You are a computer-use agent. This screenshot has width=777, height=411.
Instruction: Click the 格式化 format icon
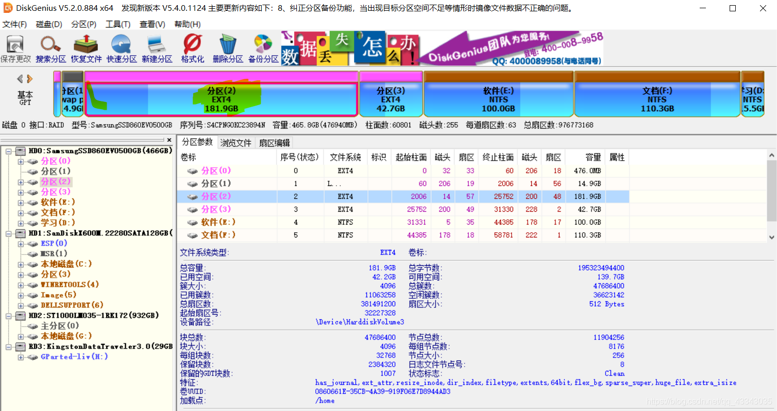click(x=193, y=49)
